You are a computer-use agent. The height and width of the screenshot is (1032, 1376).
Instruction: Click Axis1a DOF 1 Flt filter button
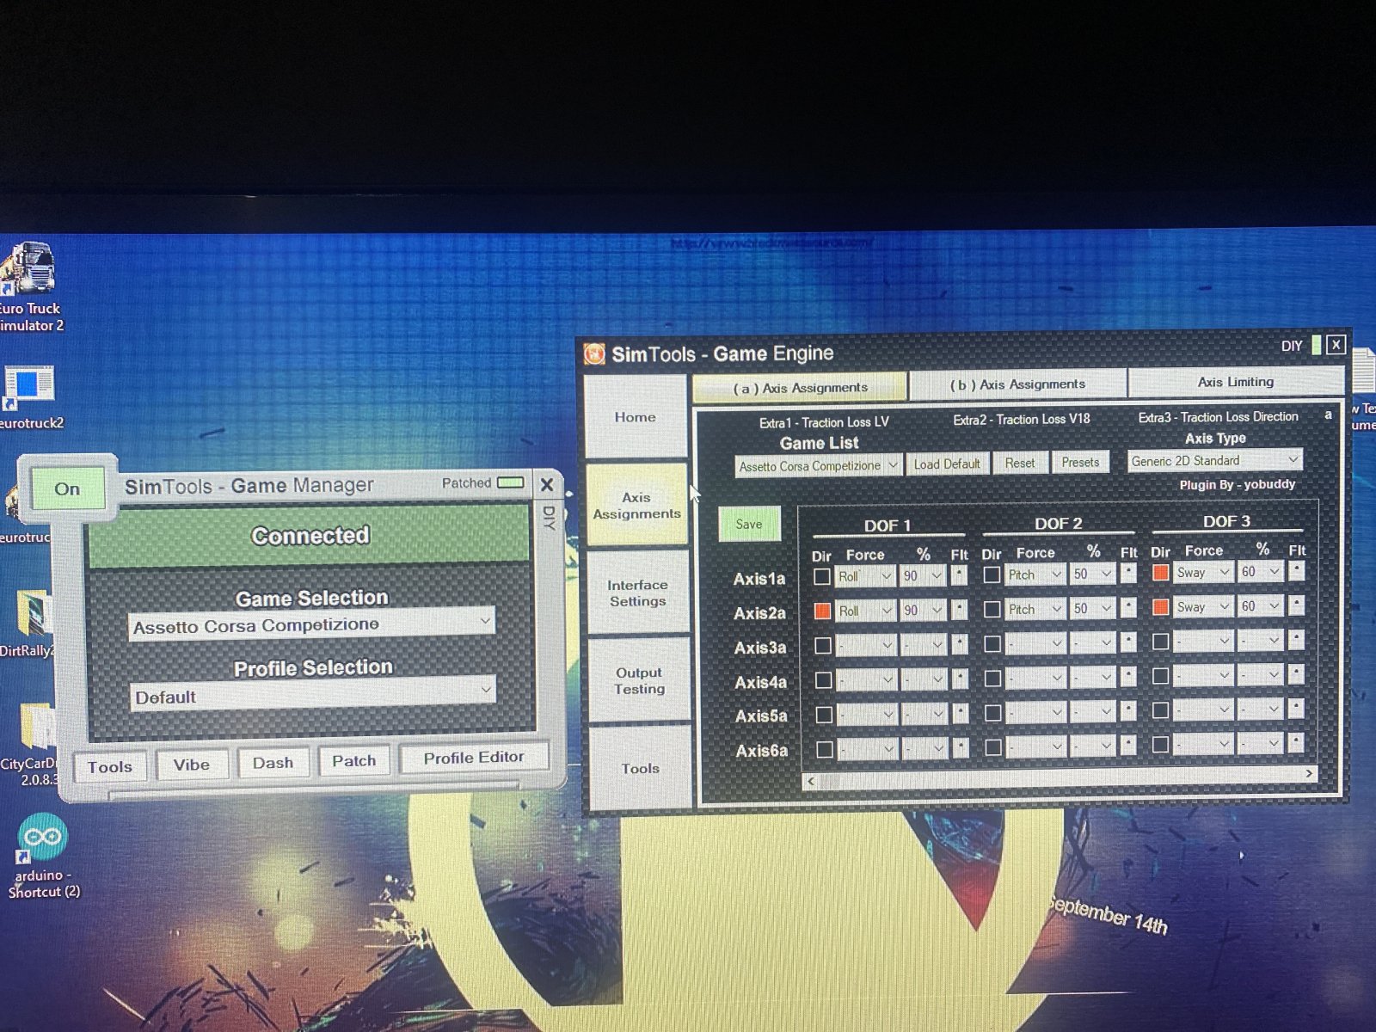(x=960, y=575)
